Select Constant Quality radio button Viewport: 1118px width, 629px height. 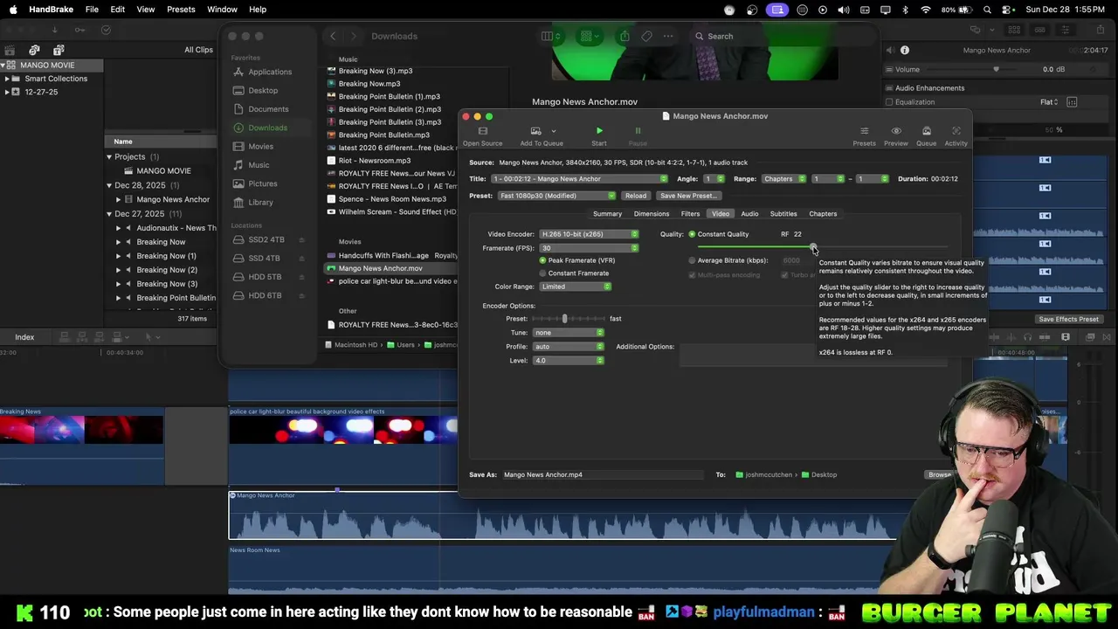692,234
